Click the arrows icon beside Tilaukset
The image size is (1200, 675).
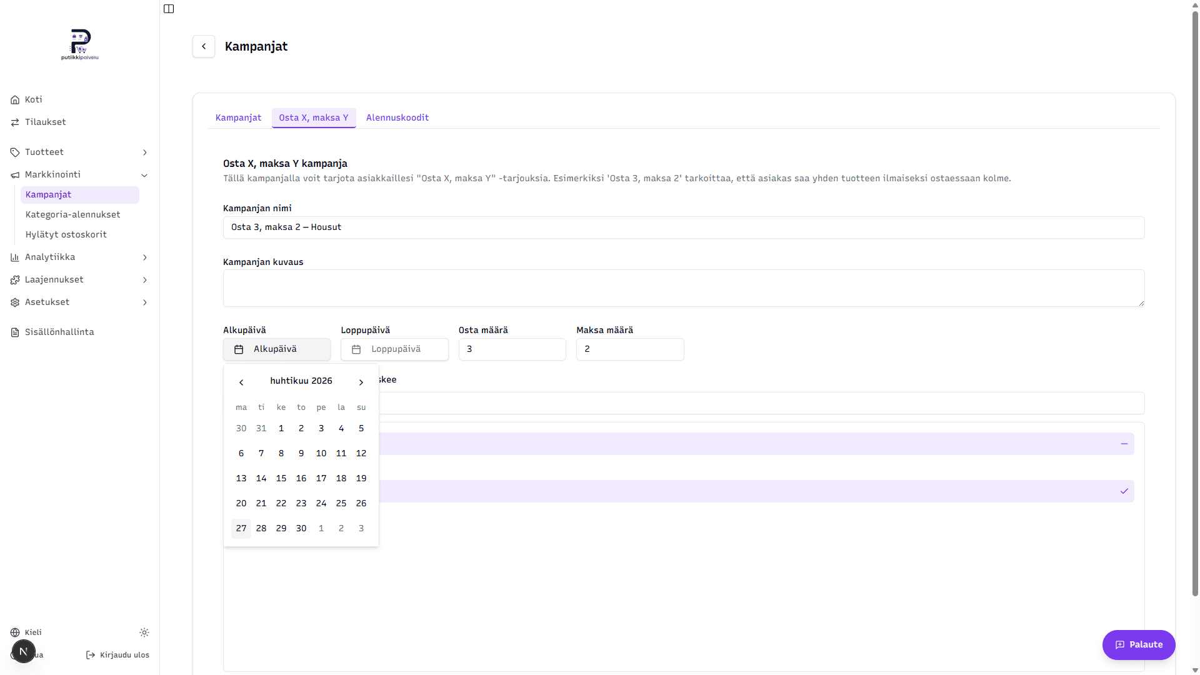pos(15,122)
